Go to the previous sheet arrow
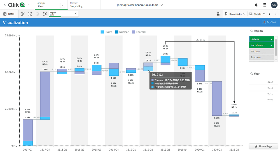Viewport: 280px width, 157px height. (269, 14)
